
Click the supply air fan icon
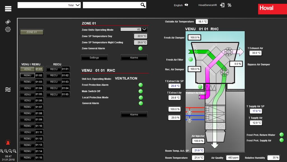[224, 72]
